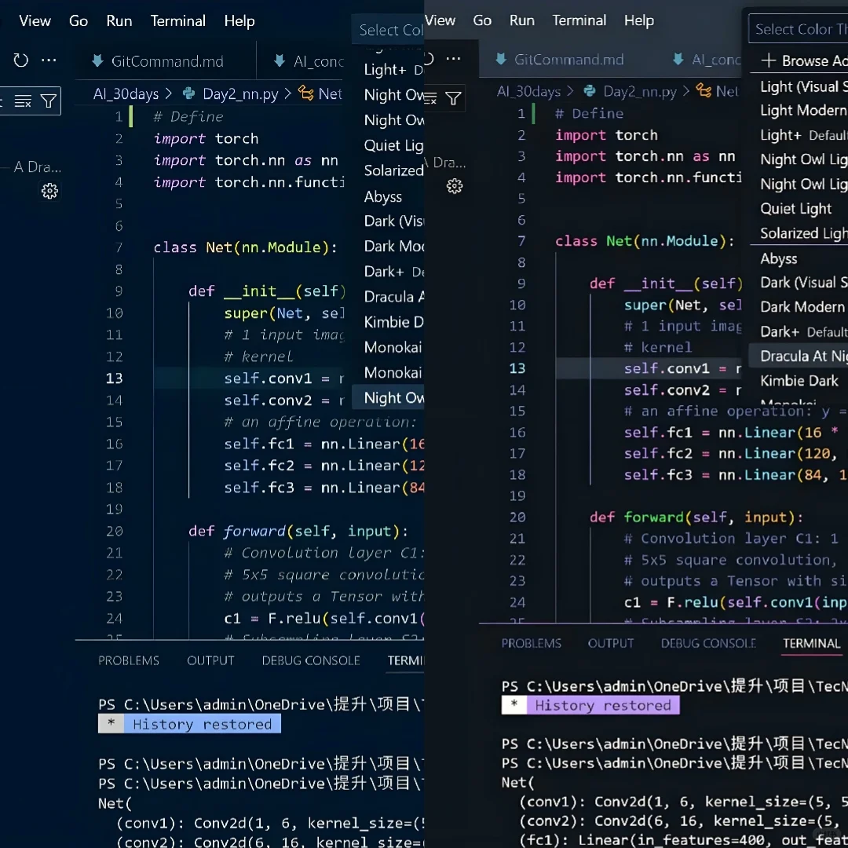Image resolution: width=848 pixels, height=848 pixels.
Task: Open OUTPUT panel tab in right window
Action: (611, 643)
